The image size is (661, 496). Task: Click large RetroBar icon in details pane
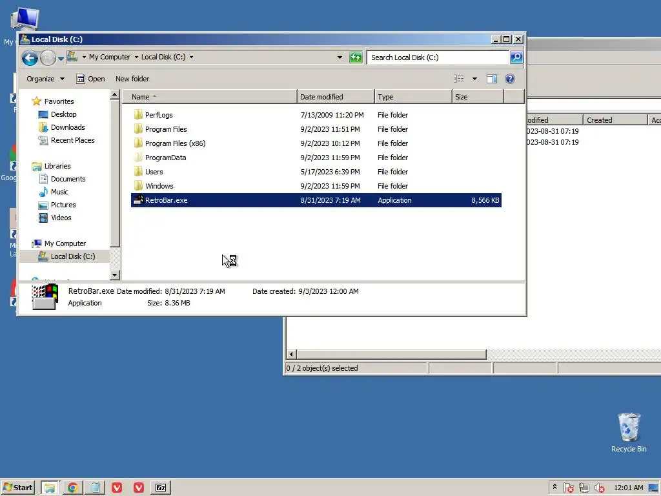tap(45, 297)
